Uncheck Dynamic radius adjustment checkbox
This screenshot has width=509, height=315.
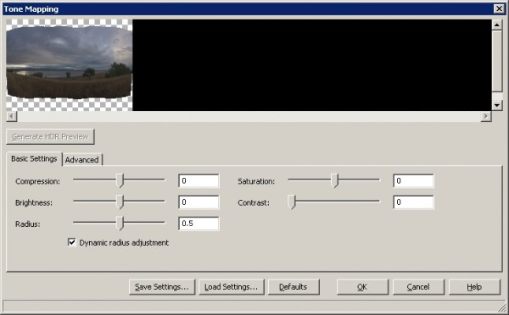pyautogui.click(x=72, y=242)
